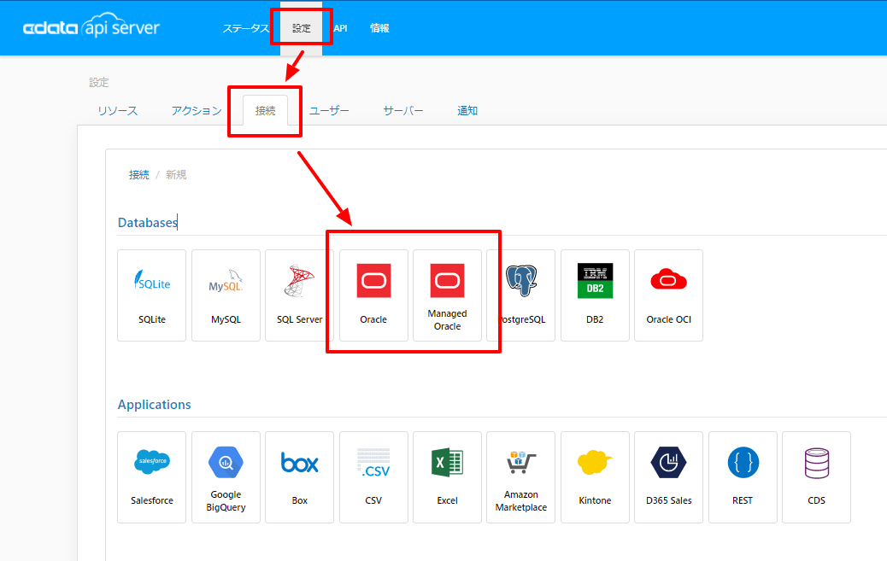
Task: Pick the Excel connector tile
Action: [x=447, y=477]
